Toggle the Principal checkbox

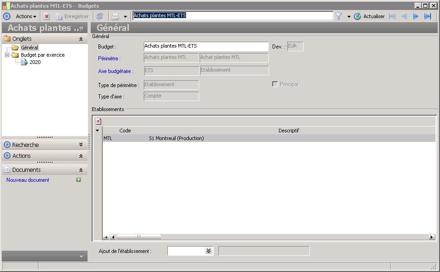click(x=275, y=84)
